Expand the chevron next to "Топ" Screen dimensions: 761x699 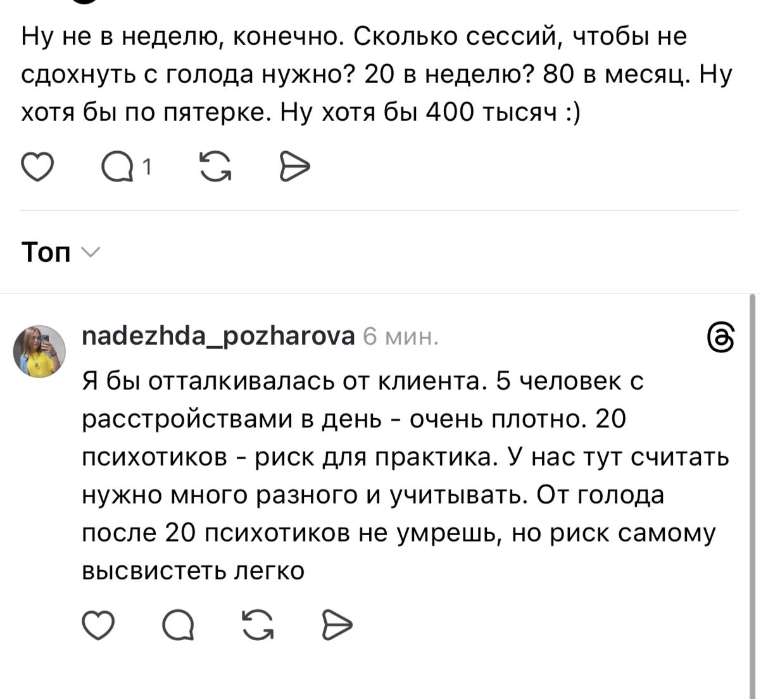click(x=91, y=252)
